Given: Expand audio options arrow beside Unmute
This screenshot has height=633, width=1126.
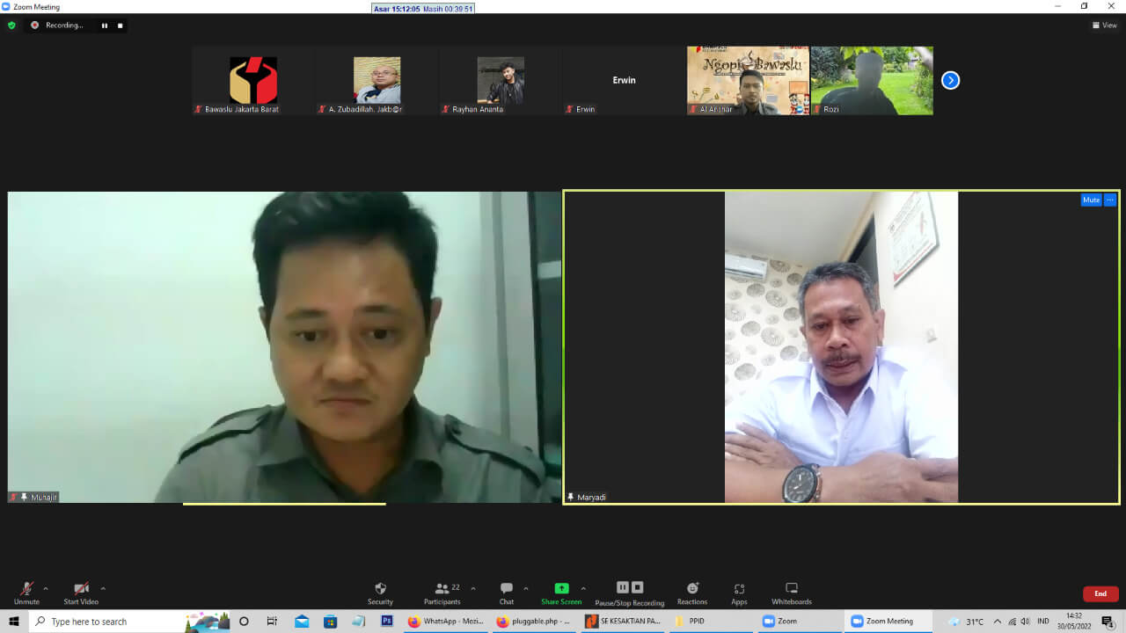Looking at the screenshot, I should [46, 588].
